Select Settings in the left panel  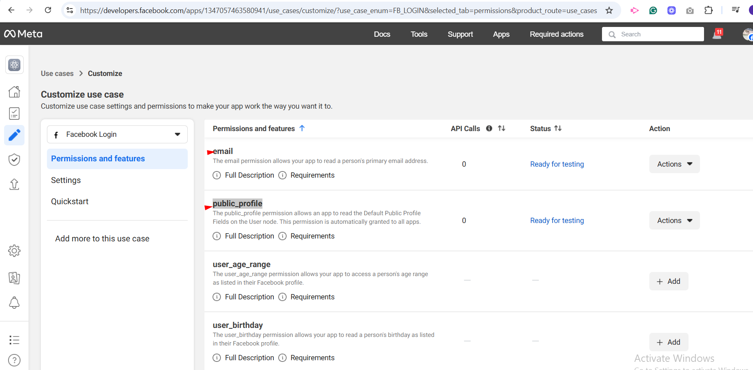tap(66, 180)
